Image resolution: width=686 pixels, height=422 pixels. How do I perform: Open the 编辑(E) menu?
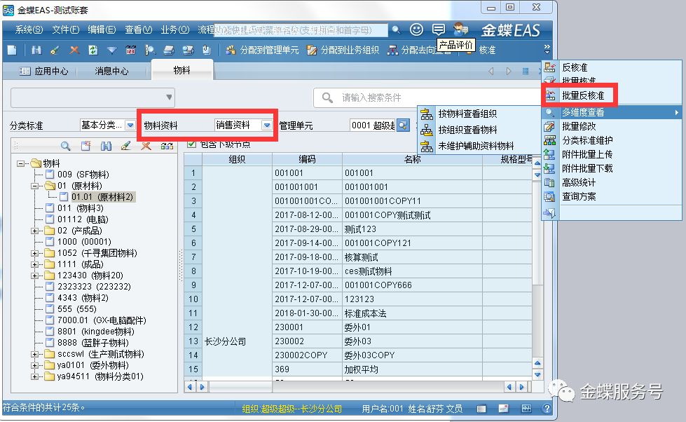[102, 29]
